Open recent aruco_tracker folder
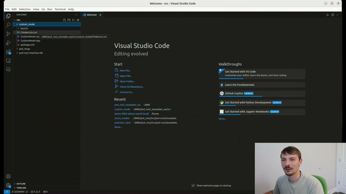The width and height of the screenshot is (346, 194). tap(122, 118)
